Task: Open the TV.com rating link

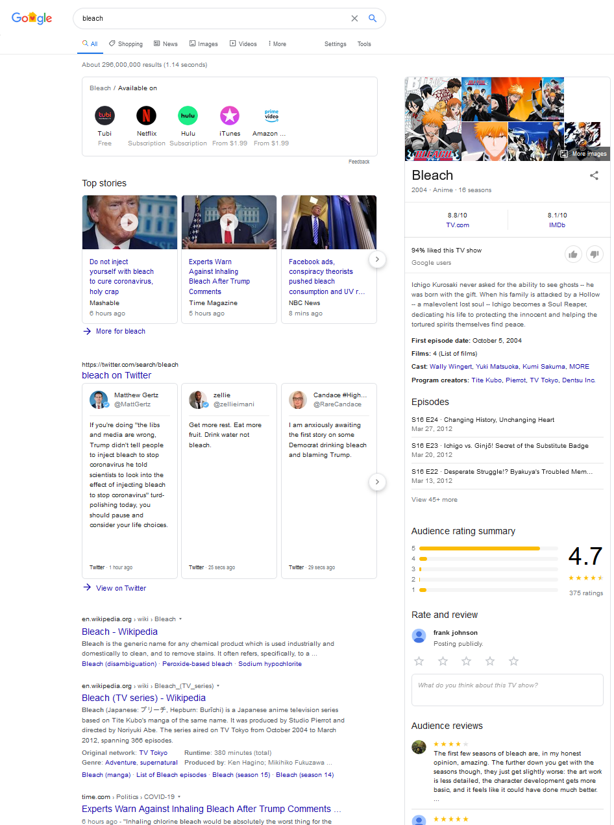Action: tap(458, 225)
